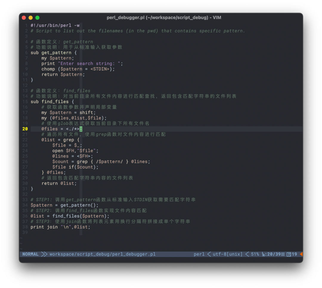The height and width of the screenshot is (288, 322).
Task: Click the line 'my $pattern;'
Action: [58, 58]
